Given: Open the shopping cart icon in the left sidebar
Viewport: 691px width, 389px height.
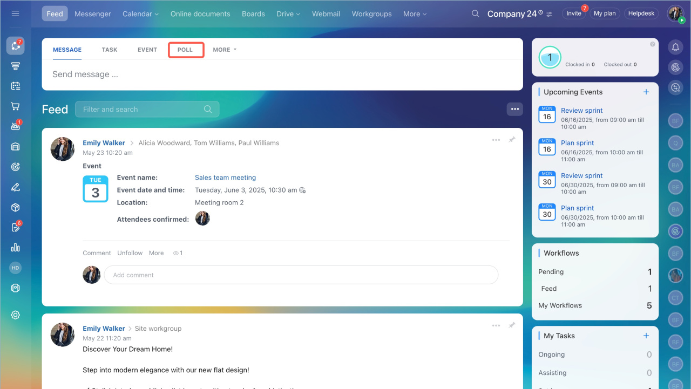Looking at the screenshot, I should click(15, 106).
